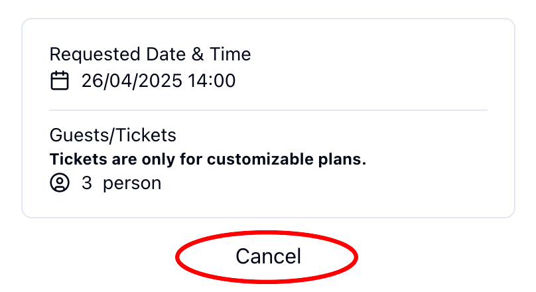Viewport: 536px width, 292px height.
Task: Click the word Tickets starting the bold note
Action: coord(74,160)
